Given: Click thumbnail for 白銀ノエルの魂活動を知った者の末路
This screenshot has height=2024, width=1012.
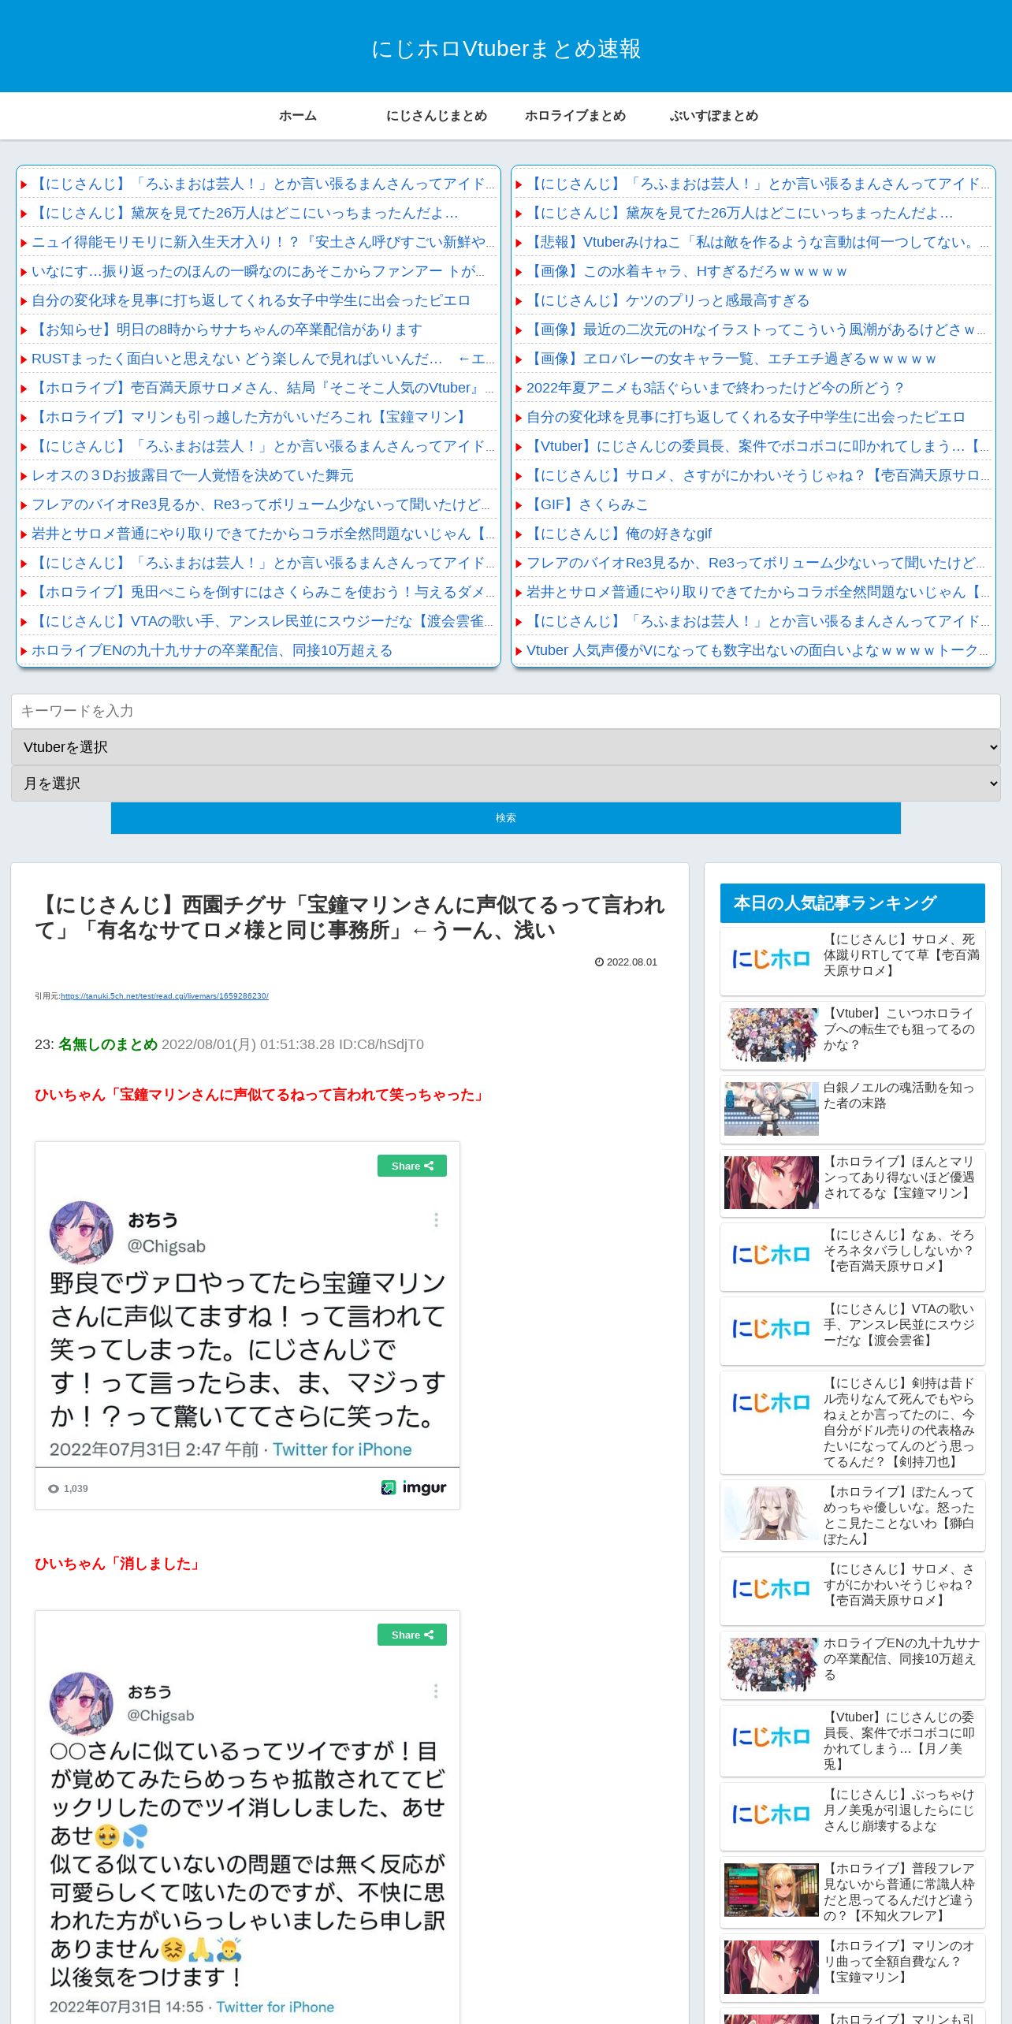Looking at the screenshot, I should click(x=772, y=1109).
